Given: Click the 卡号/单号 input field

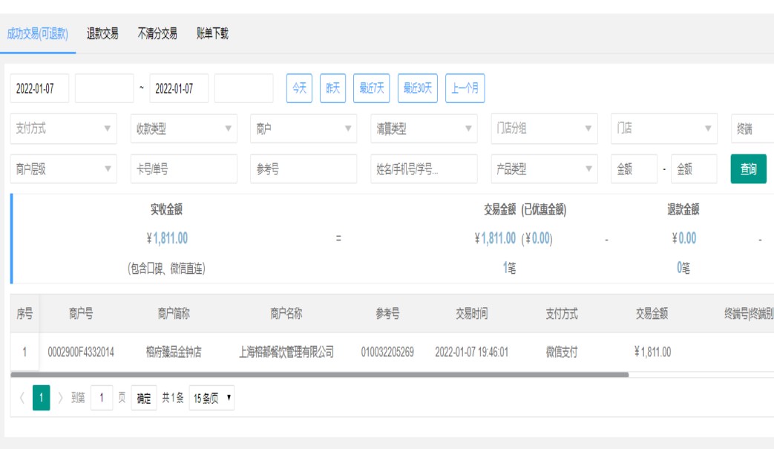Looking at the screenshot, I should pos(183,169).
